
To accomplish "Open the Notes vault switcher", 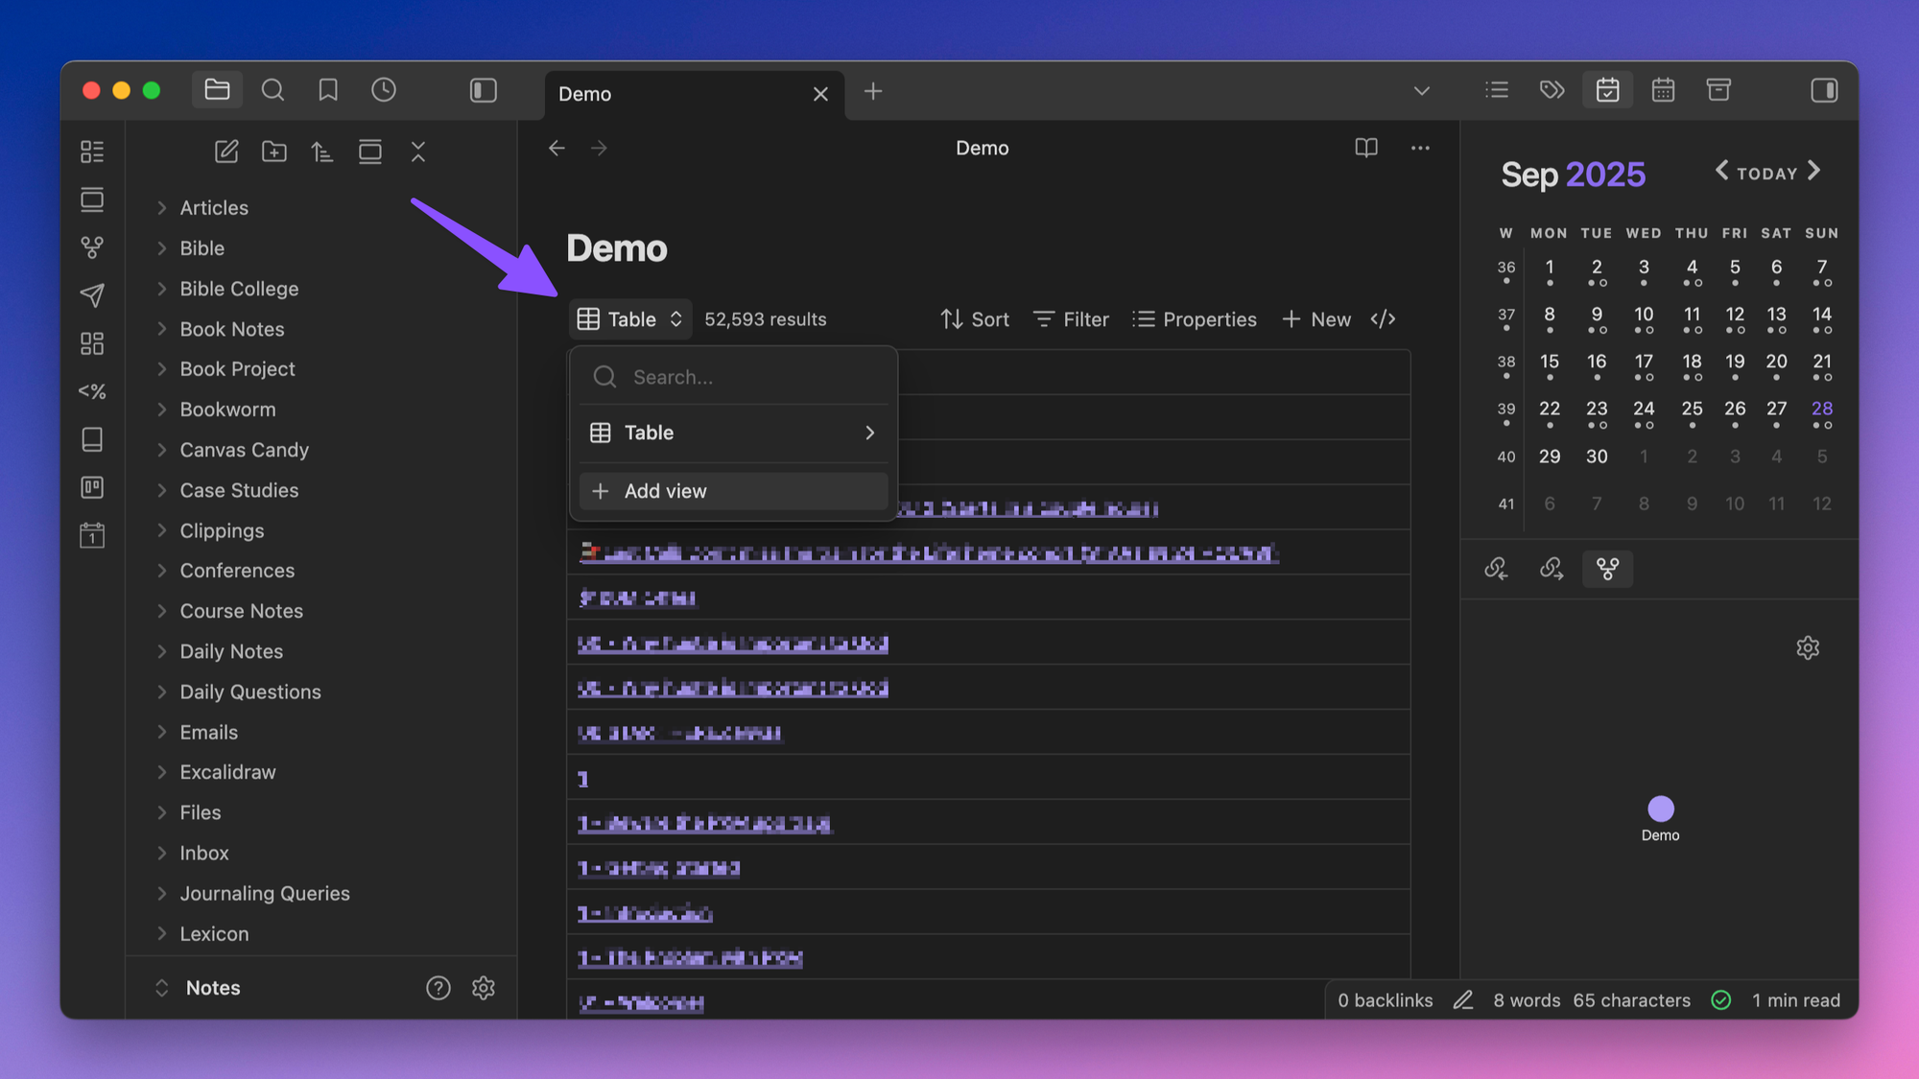I will point(198,988).
